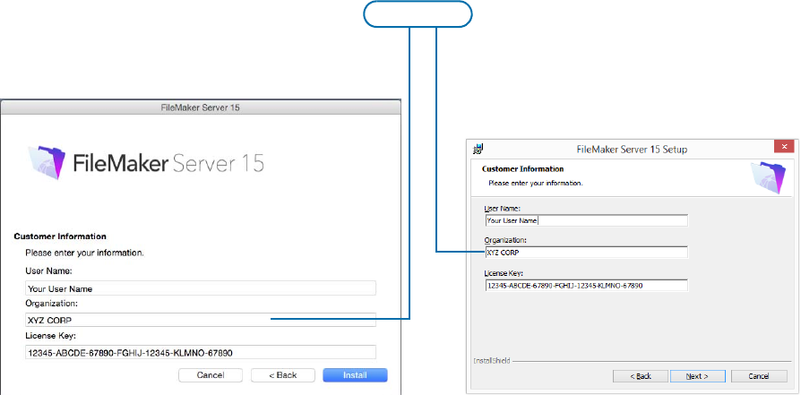Click the 'Organization:' label in the Mac installer
This screenshot has height=395, width=801.
coord(52,304)
